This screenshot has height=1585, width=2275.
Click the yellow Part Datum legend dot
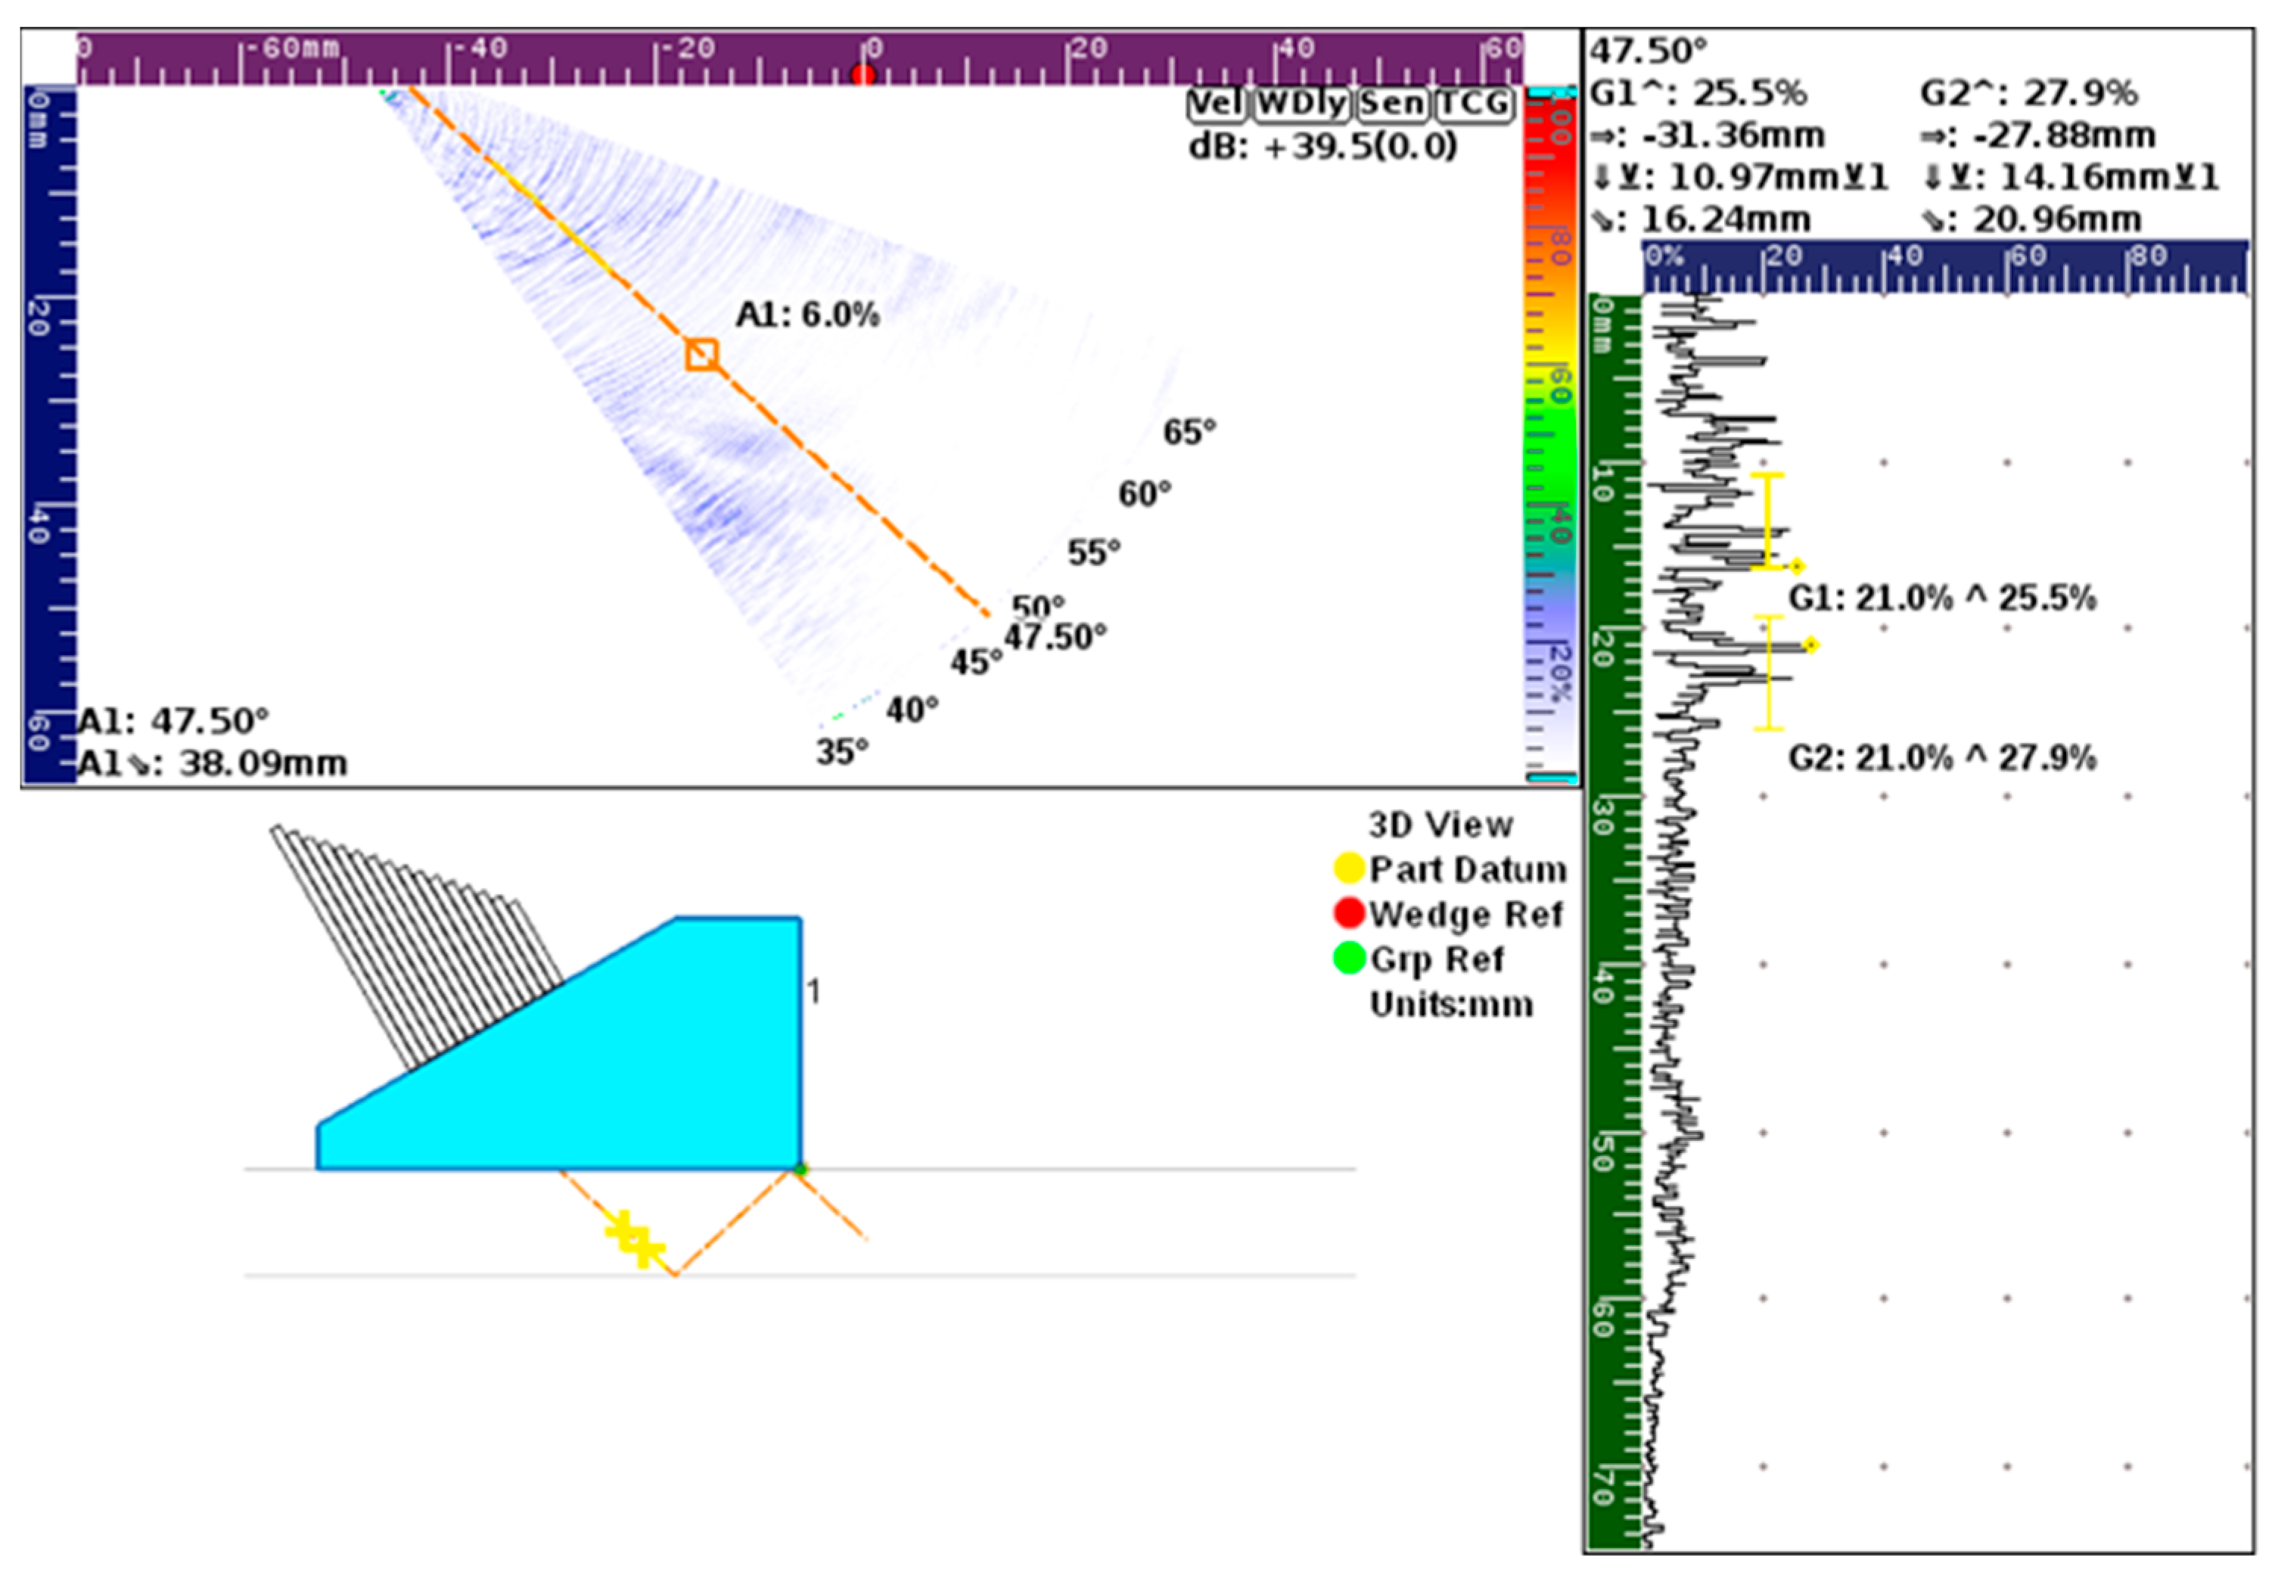(x=1348, y=869)
